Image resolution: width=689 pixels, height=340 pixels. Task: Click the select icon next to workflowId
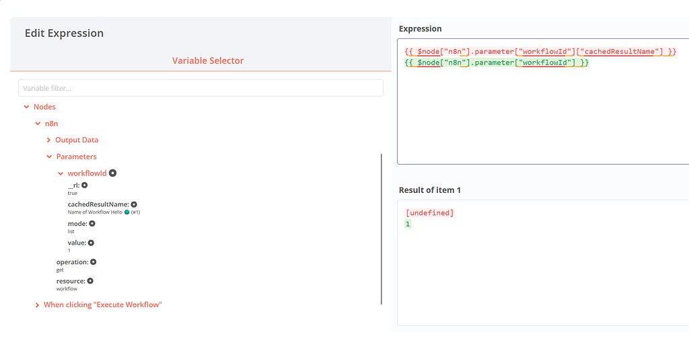point(113,173)
